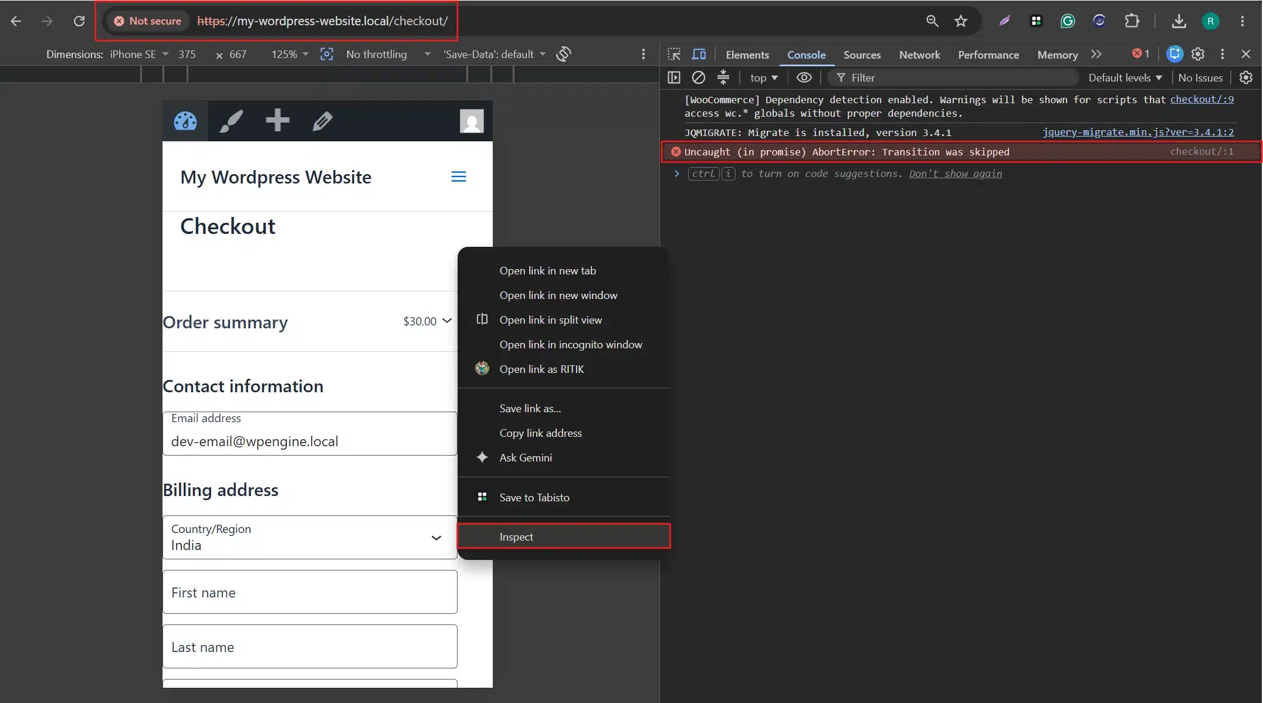Open the Extensions puzzle icon
This screenshot has height=703, width=1263.
(x=1132, y=21)
